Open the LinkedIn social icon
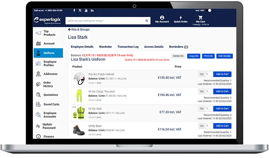269x158 pixels. click(92, 10)
